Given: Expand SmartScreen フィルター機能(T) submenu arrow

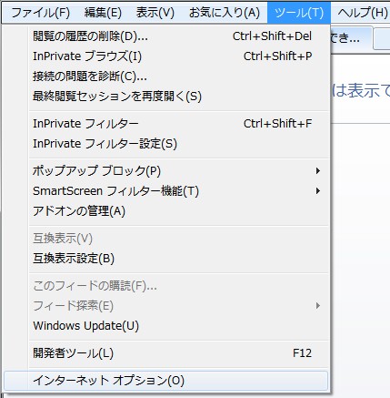Looking at the screenshot, I should [x=317, y=191].
